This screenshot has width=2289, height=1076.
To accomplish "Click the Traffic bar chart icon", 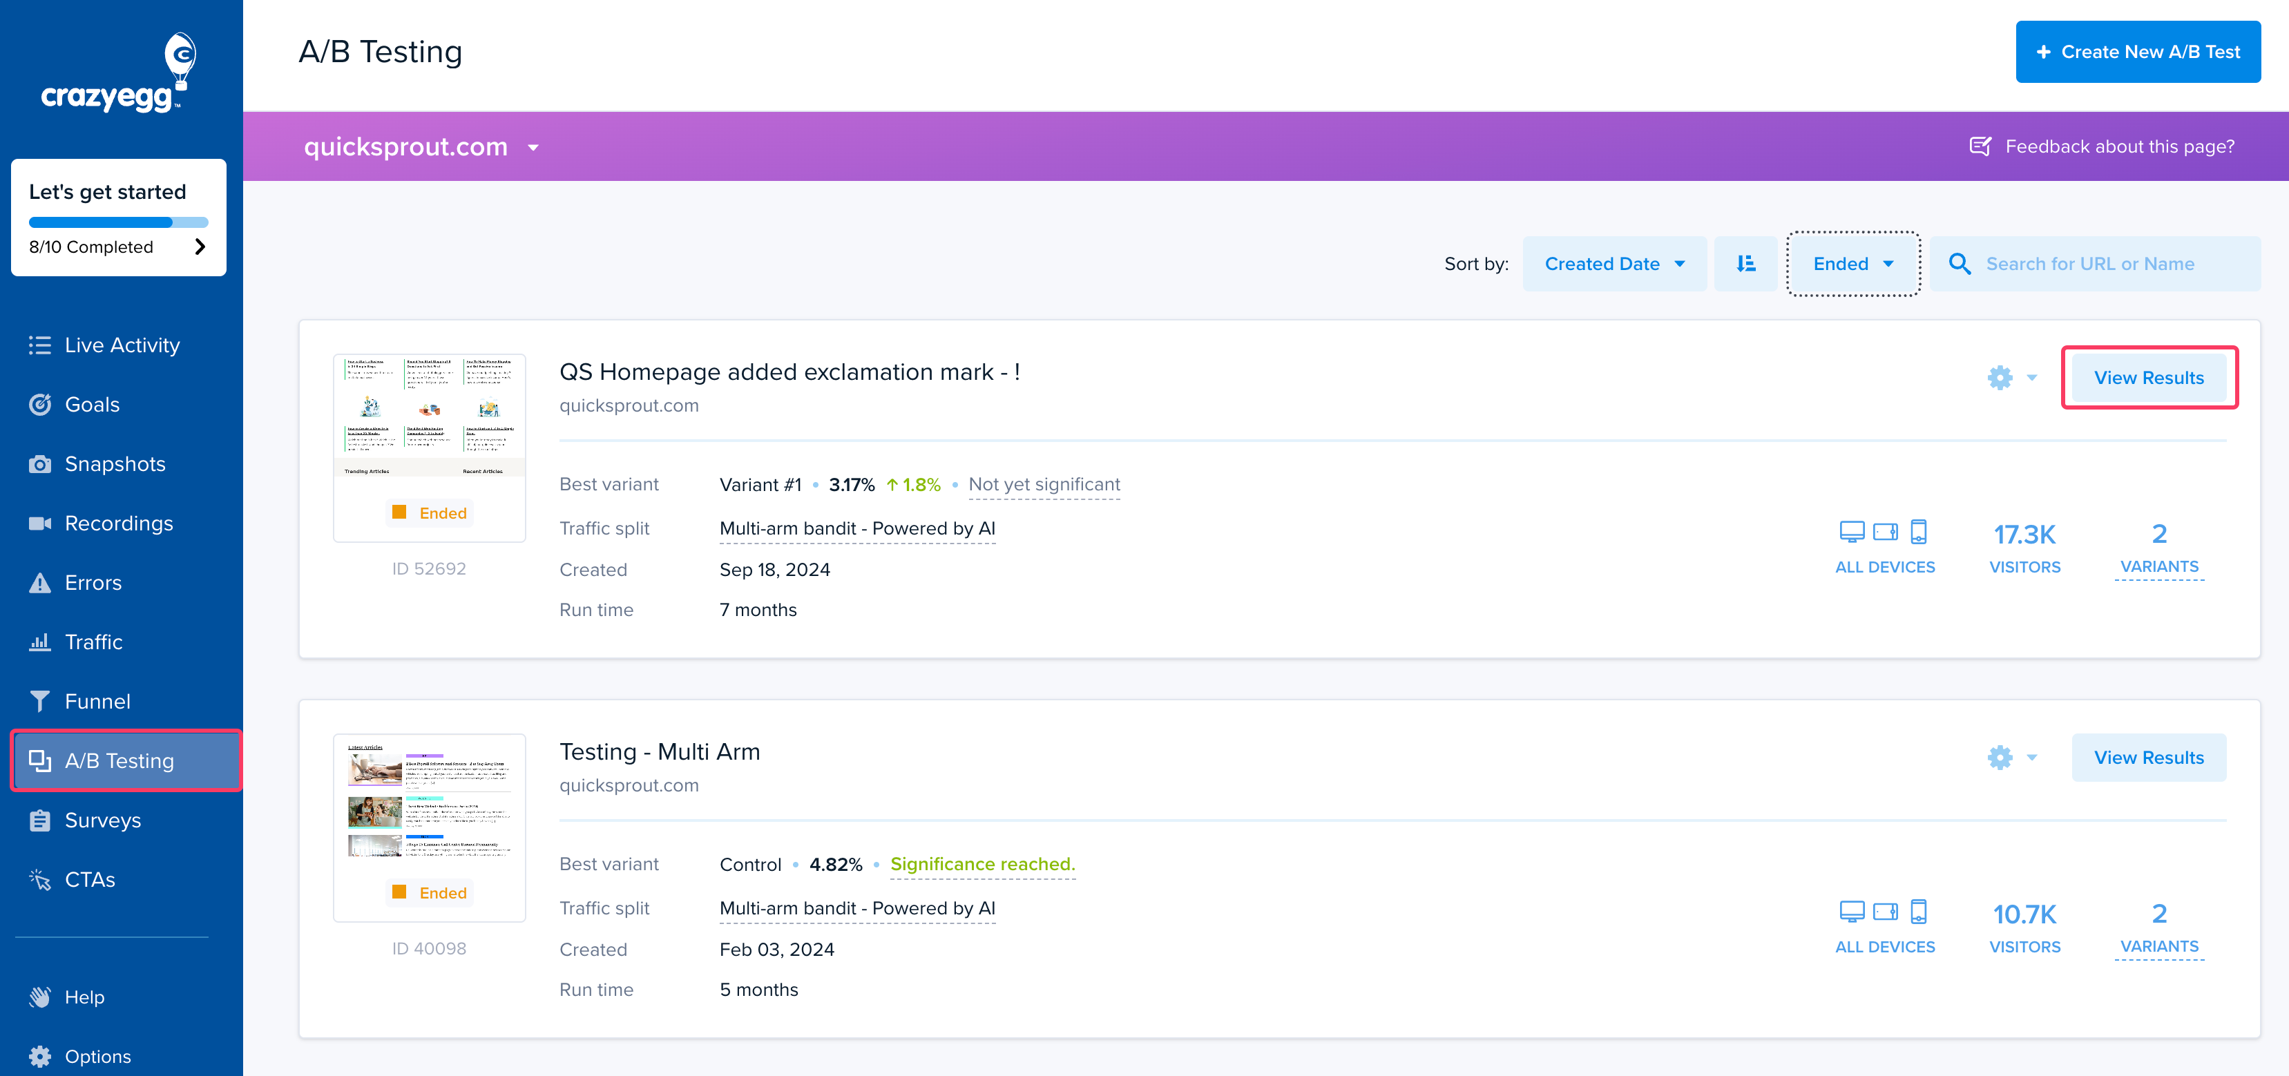I will 40,642.
